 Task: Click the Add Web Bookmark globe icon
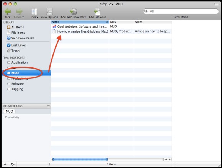pos(73,11)
